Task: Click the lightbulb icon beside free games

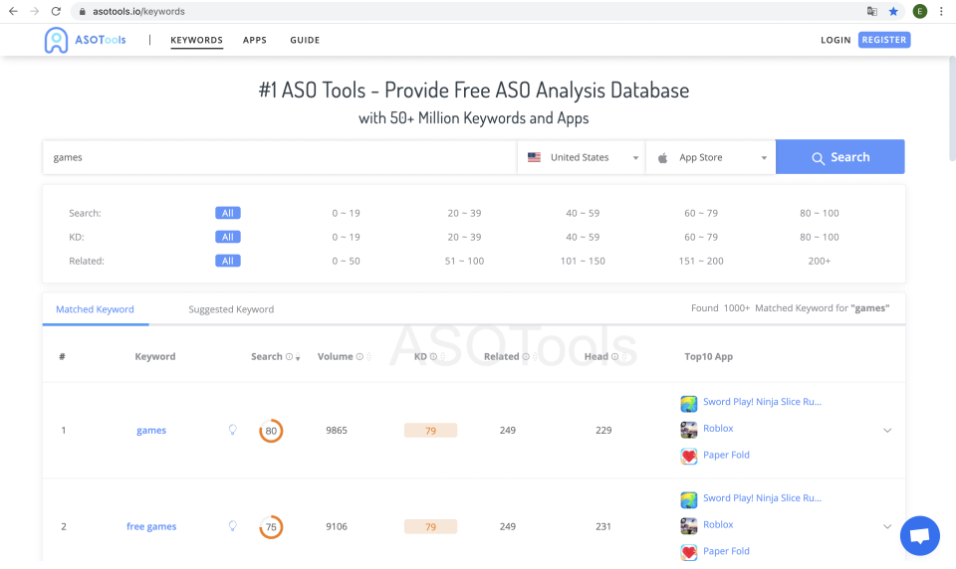Action: pos(233,526)
